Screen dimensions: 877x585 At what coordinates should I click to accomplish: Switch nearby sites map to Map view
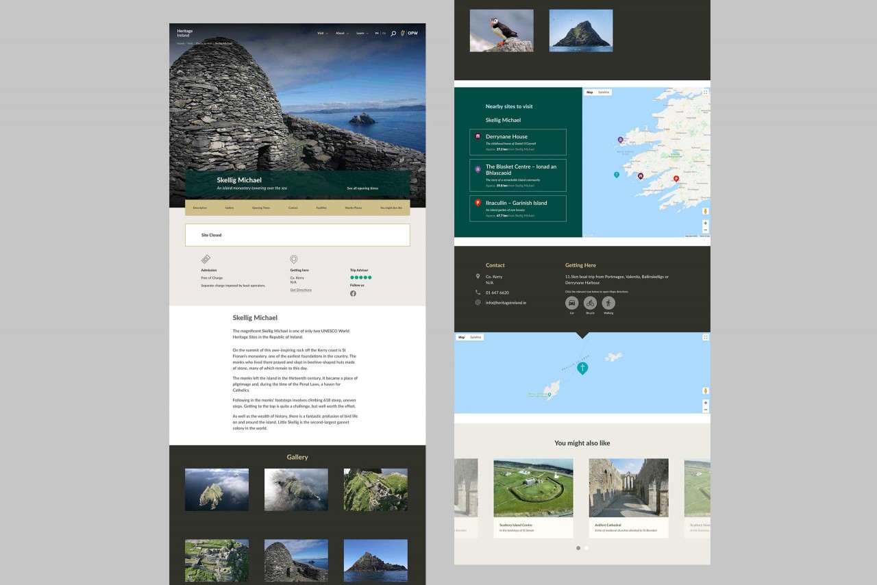[x=589, y=92]
